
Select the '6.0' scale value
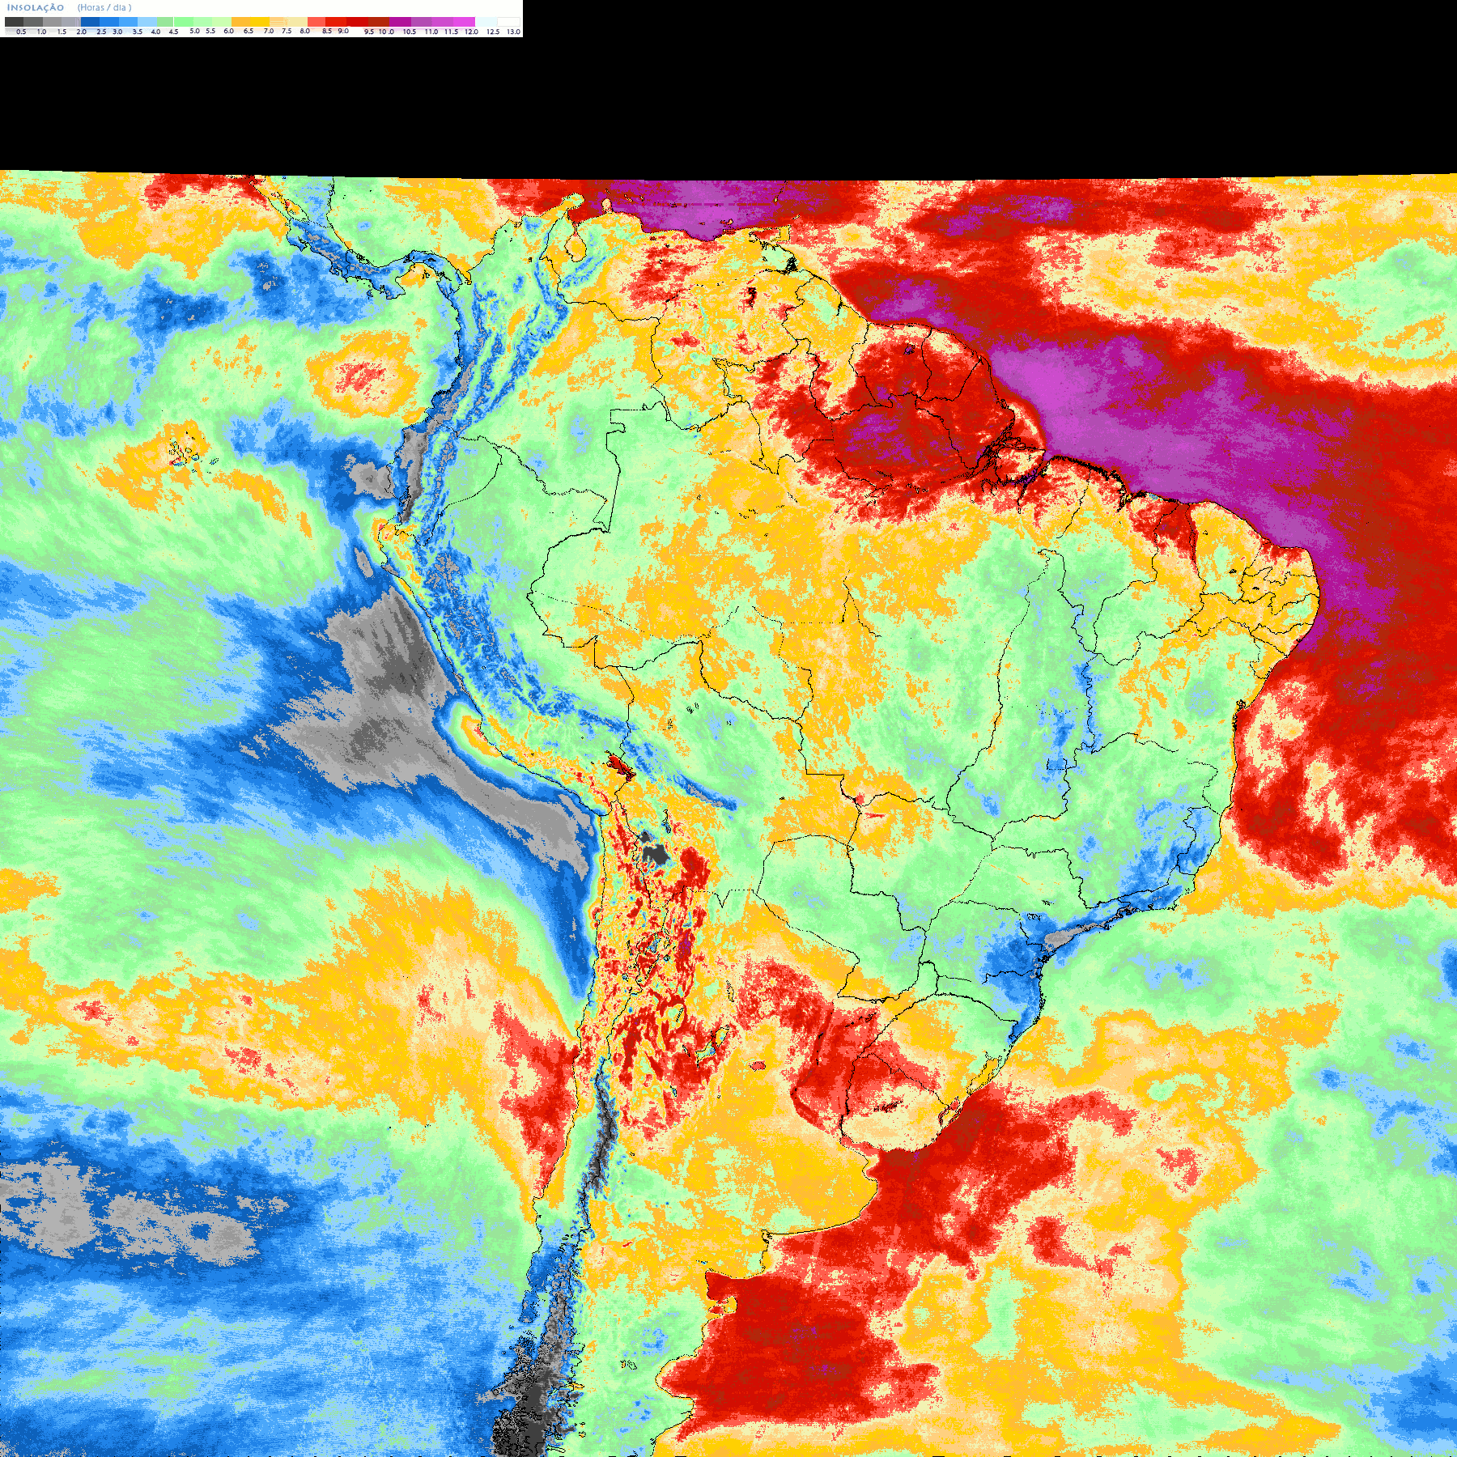[228, 31]
